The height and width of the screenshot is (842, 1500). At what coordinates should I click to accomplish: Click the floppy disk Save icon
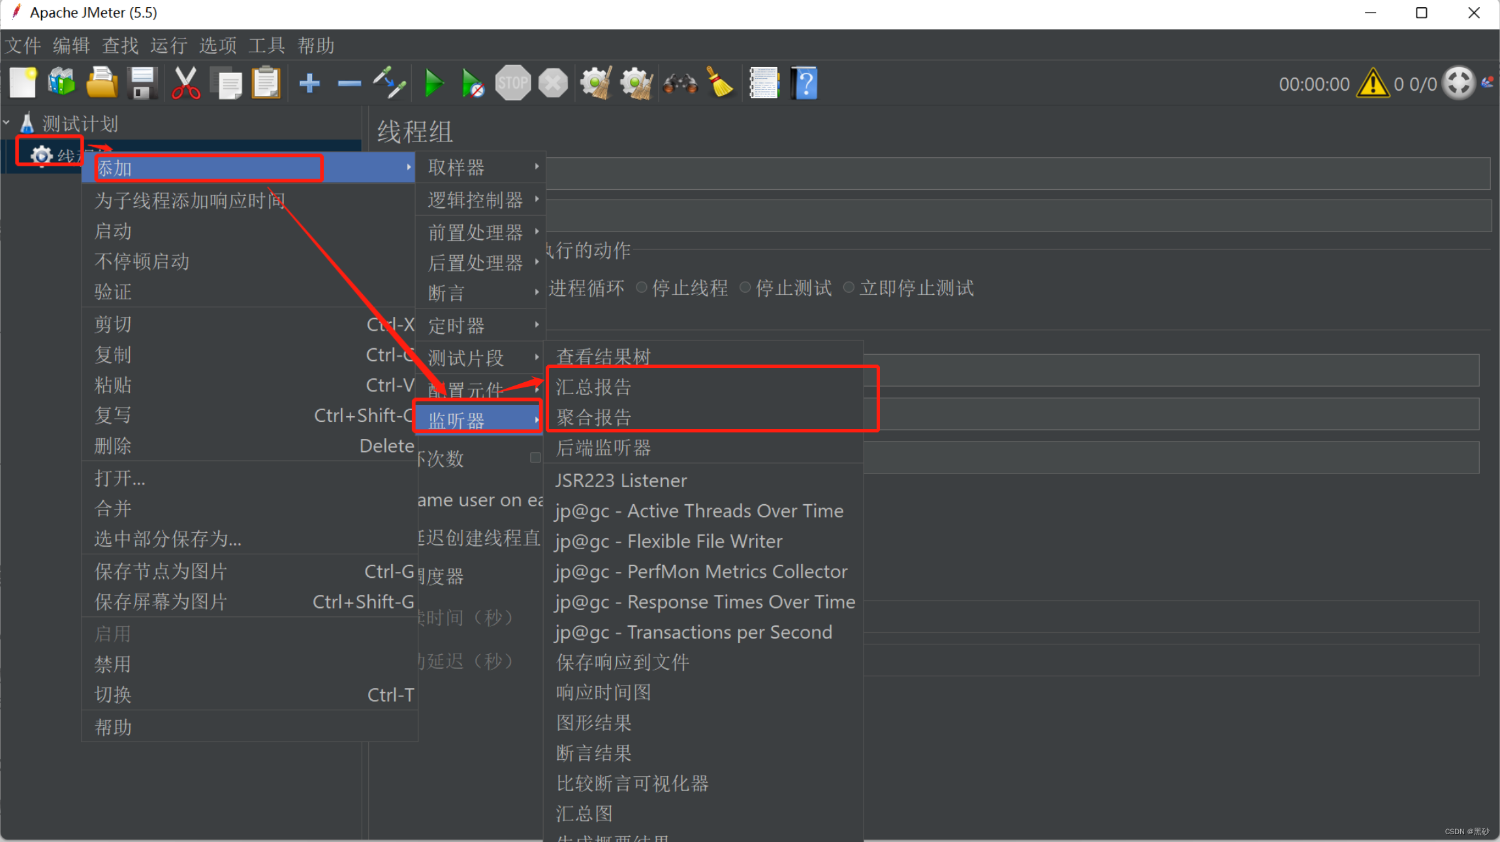point(142,83)
